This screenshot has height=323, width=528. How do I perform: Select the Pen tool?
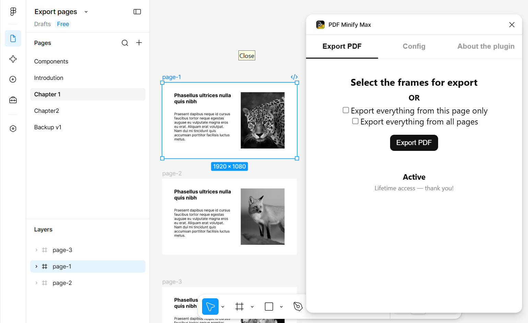click(x=298, y=307)
